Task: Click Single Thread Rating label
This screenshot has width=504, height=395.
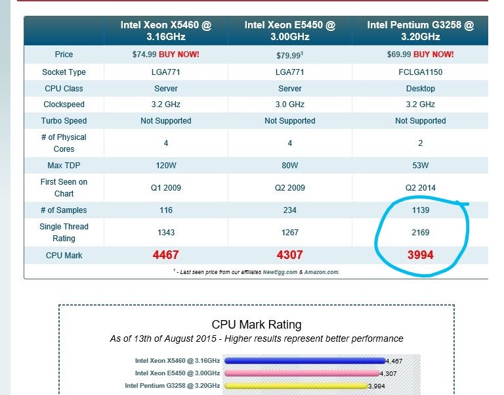Action: (x=64, y=233)
